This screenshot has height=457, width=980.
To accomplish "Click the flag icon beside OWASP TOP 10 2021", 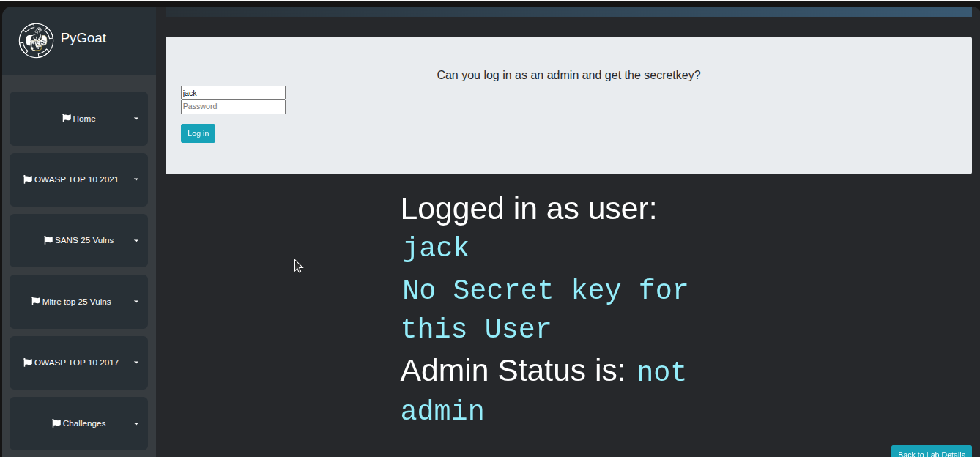I will pos(28,179).
